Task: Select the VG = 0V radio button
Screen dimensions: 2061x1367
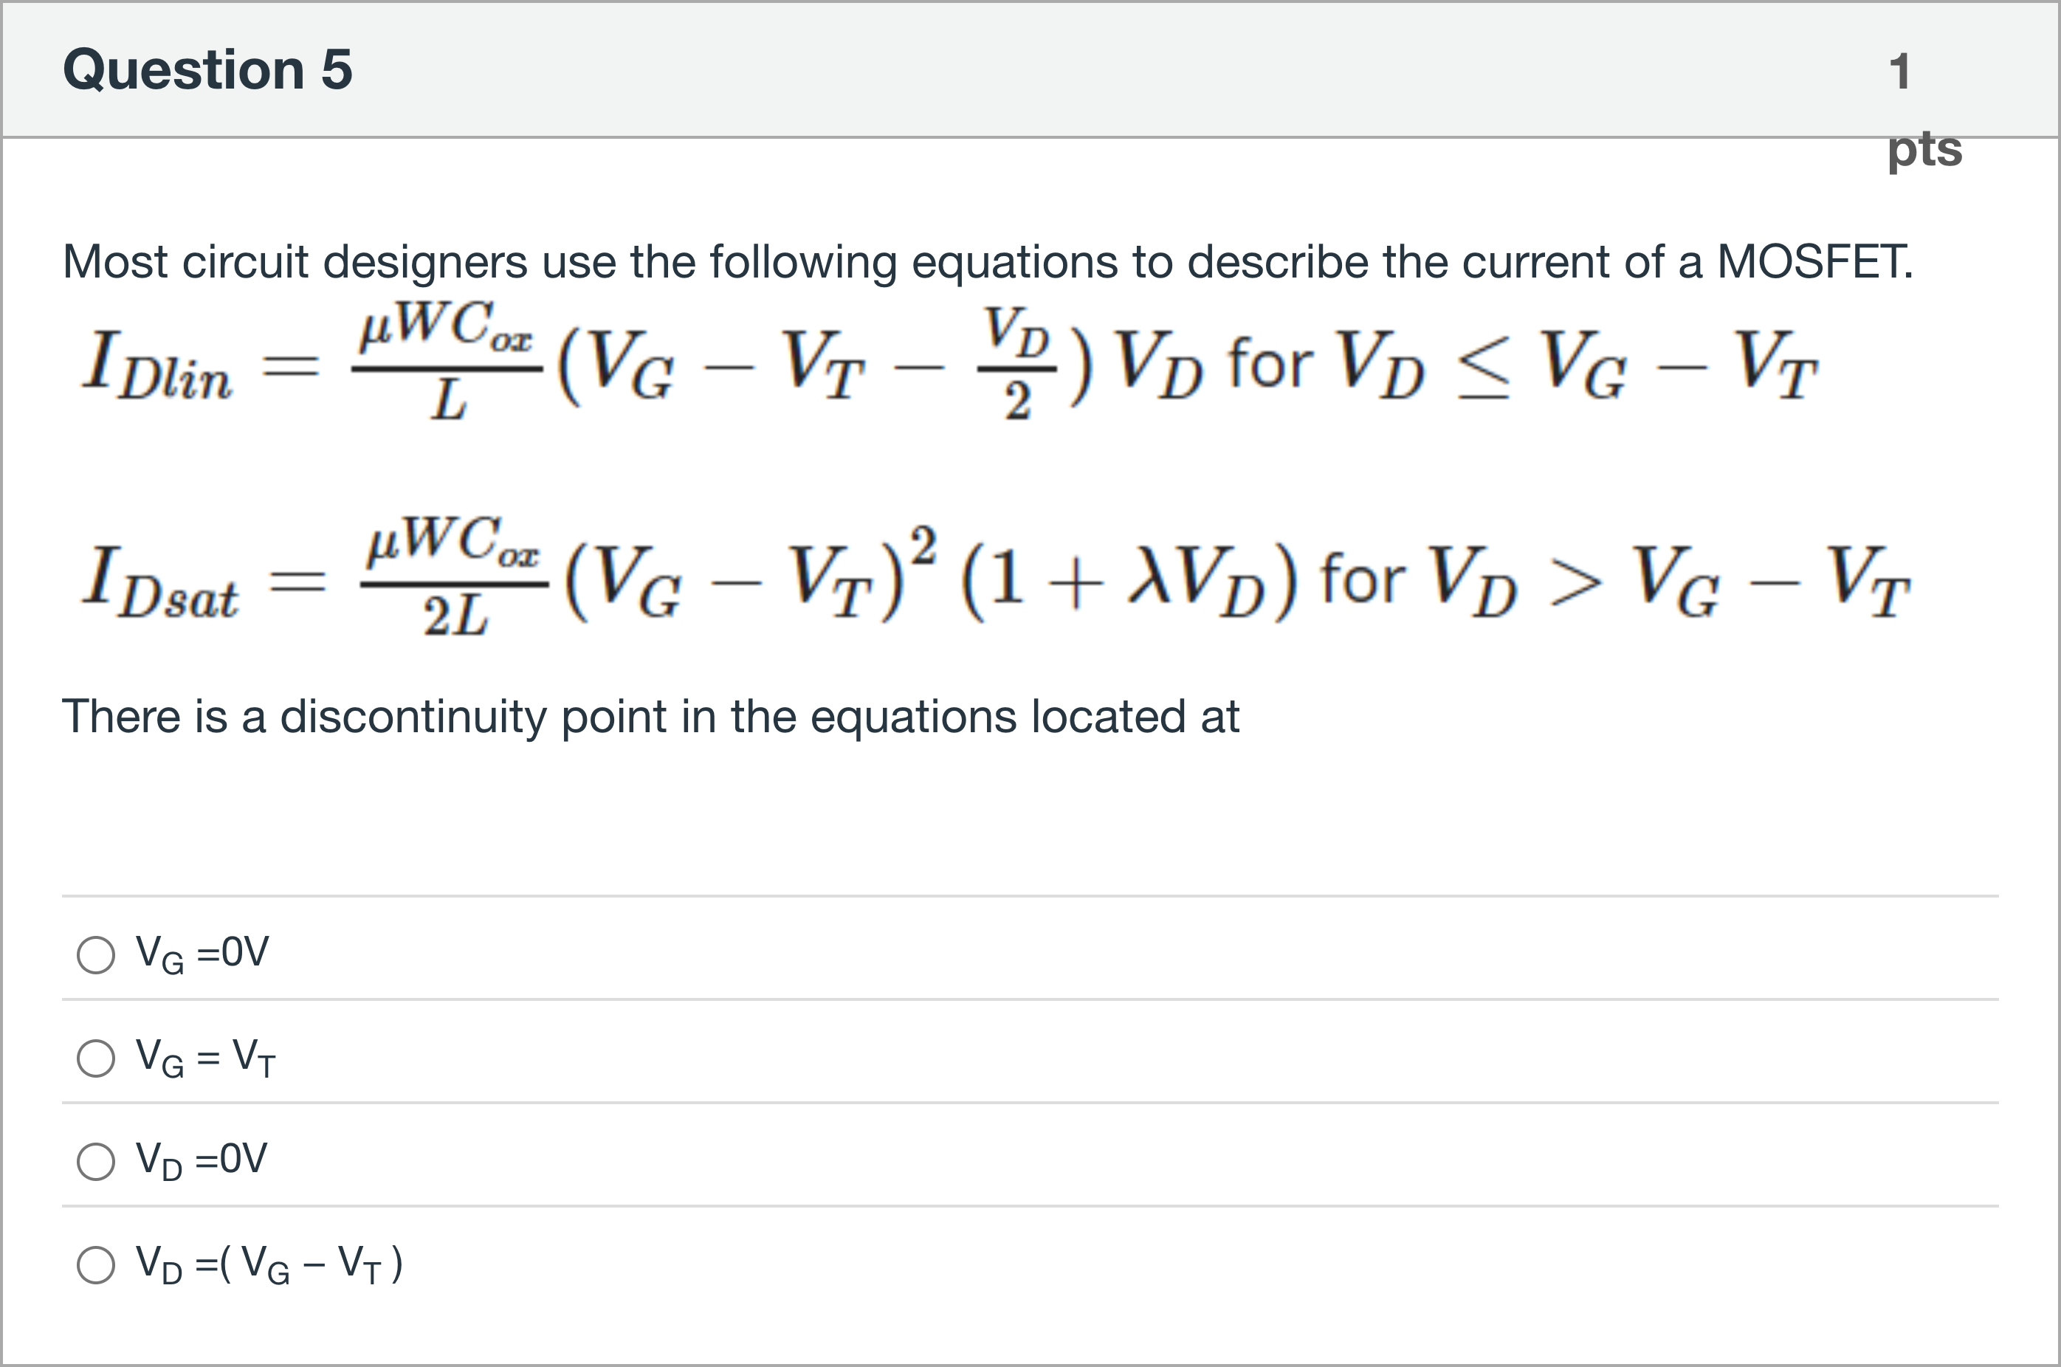Action: coord(96,954)
